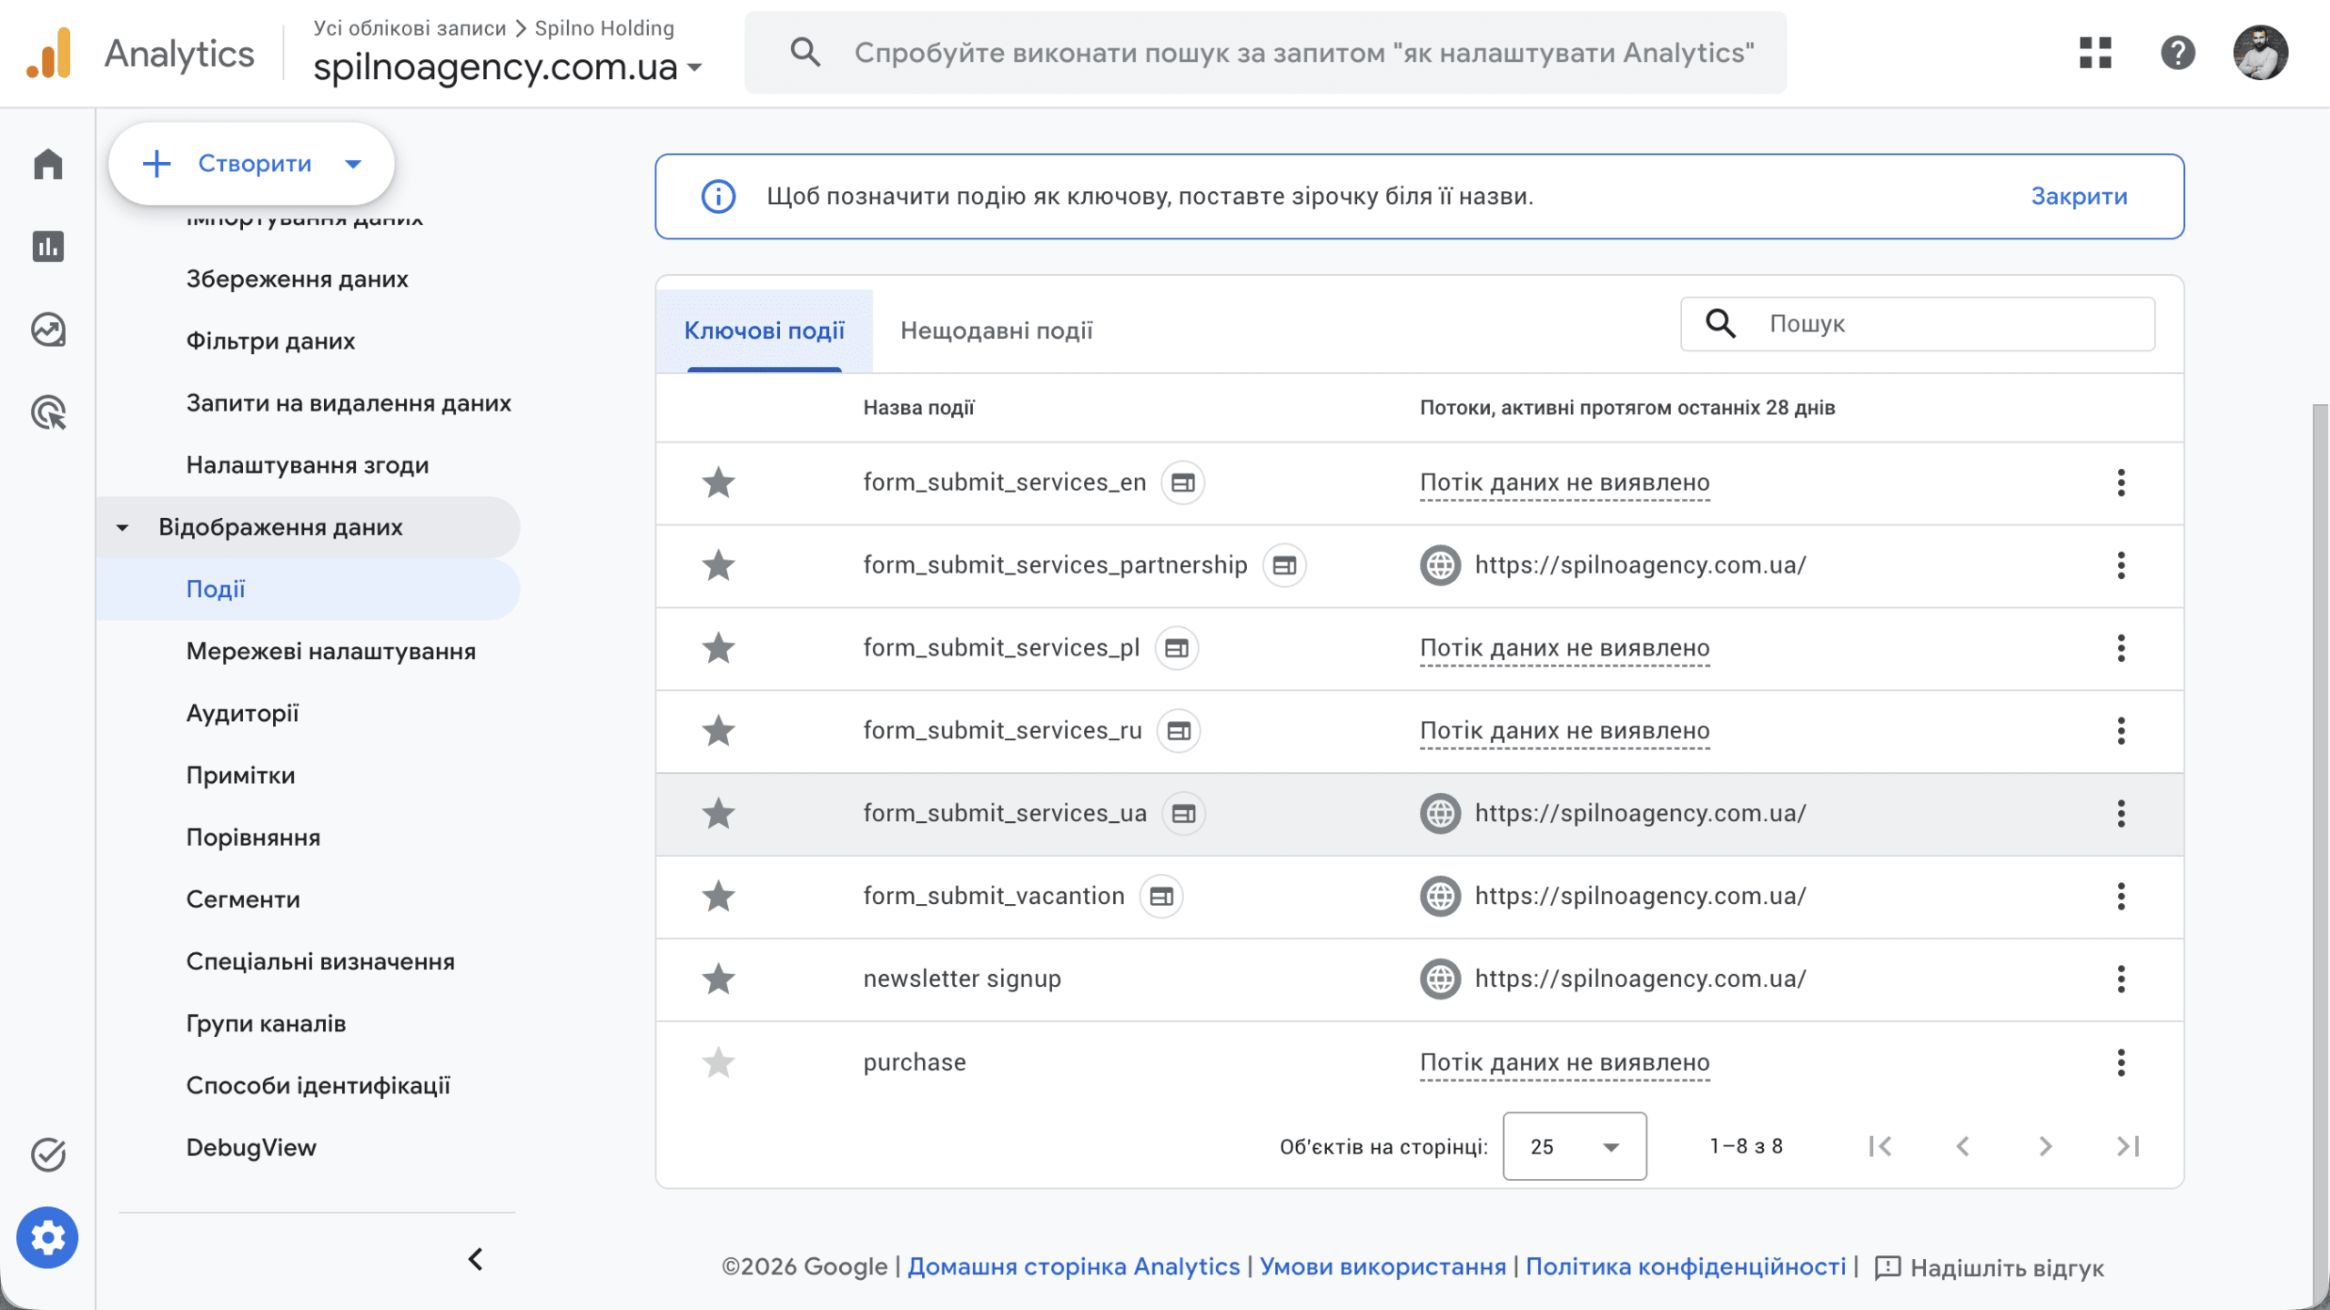2330x1310 pixels.
Task: Open the Home icon in left rail
Action: [48, 164]
